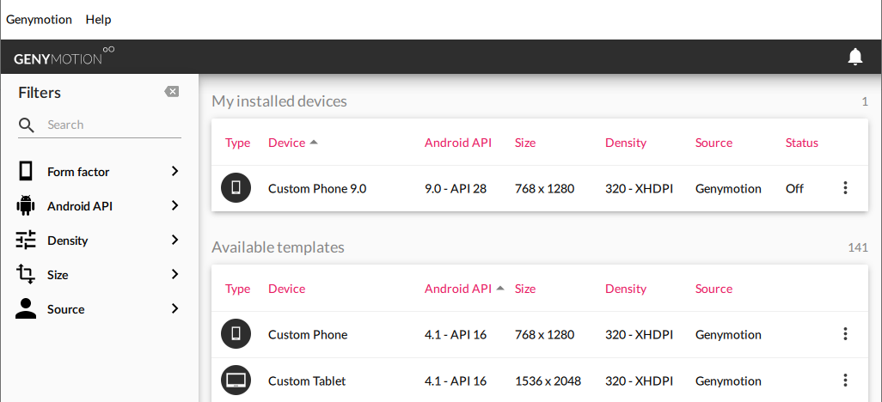Open the Help menu
This screenshot has height=402, width=882.
coord(99,19)
